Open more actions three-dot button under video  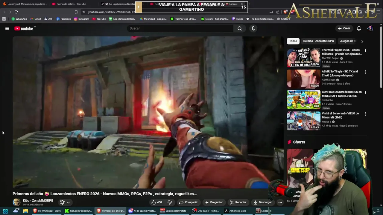pyautogui.click(x=280, y=202)
